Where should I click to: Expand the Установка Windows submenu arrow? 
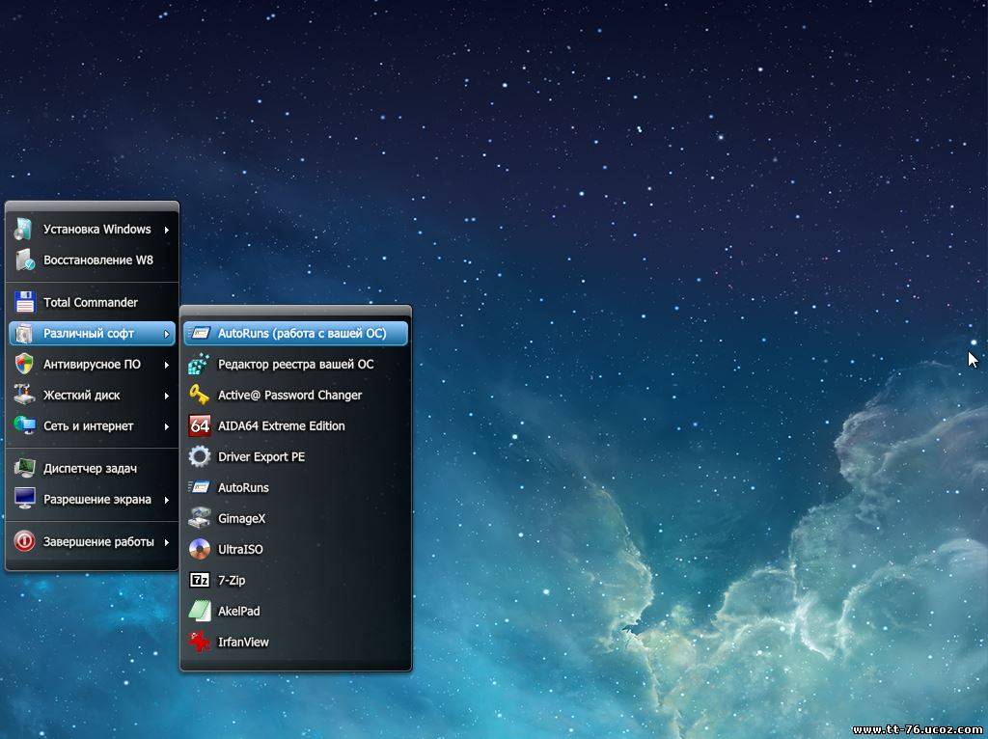166,230
